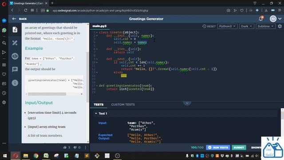
Task: Click the notifications bell icon
Action: click(261, 19)
